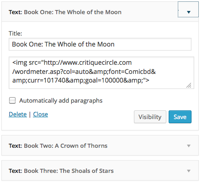
Task: Click the bold Text: label in Book Three header
Action: click(16, 171)
